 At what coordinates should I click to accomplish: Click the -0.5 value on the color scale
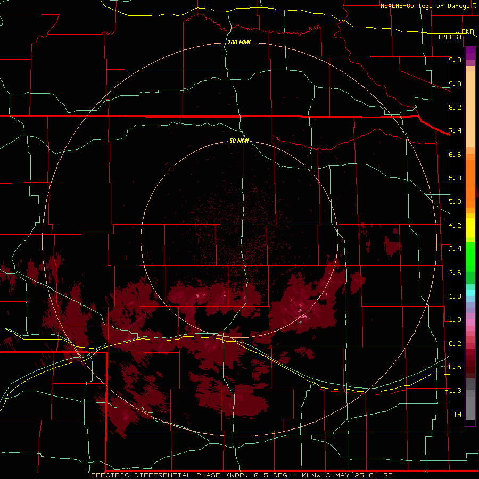point(453,367)
